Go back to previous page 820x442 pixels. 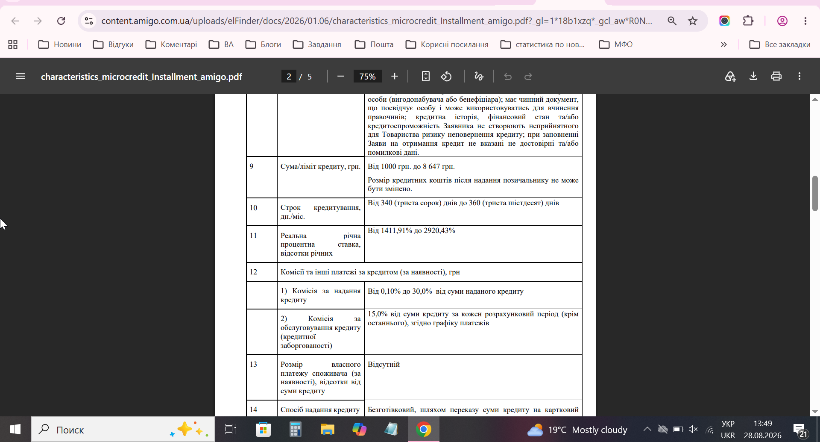point(15,21)
